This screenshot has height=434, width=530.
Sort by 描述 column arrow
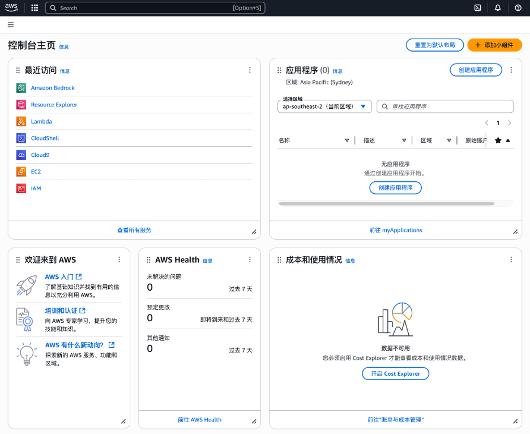click(404, 141)
